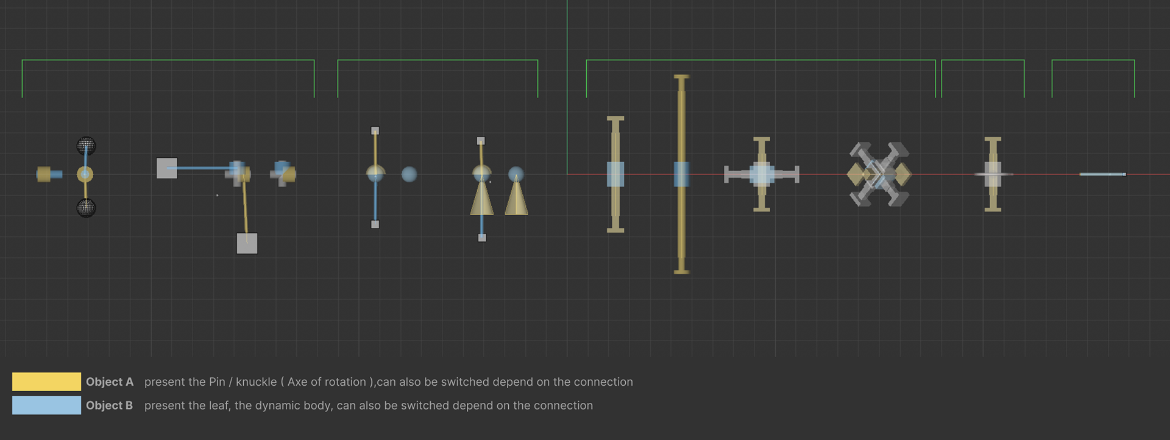Select the upper black wireframe sphere
The image size is (1170, 440).
(x=86, y=146)
